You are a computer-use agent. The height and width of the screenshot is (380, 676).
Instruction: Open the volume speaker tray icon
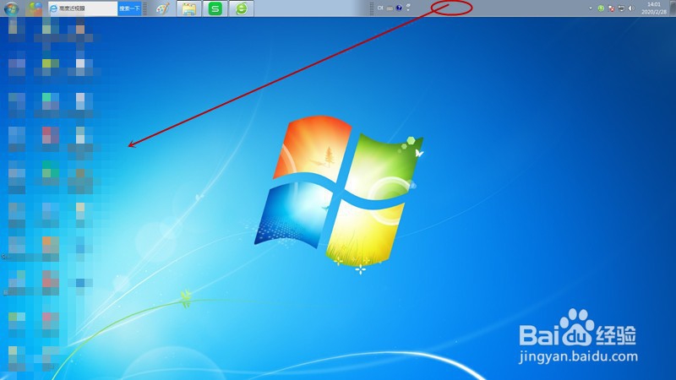click(631, 8)
